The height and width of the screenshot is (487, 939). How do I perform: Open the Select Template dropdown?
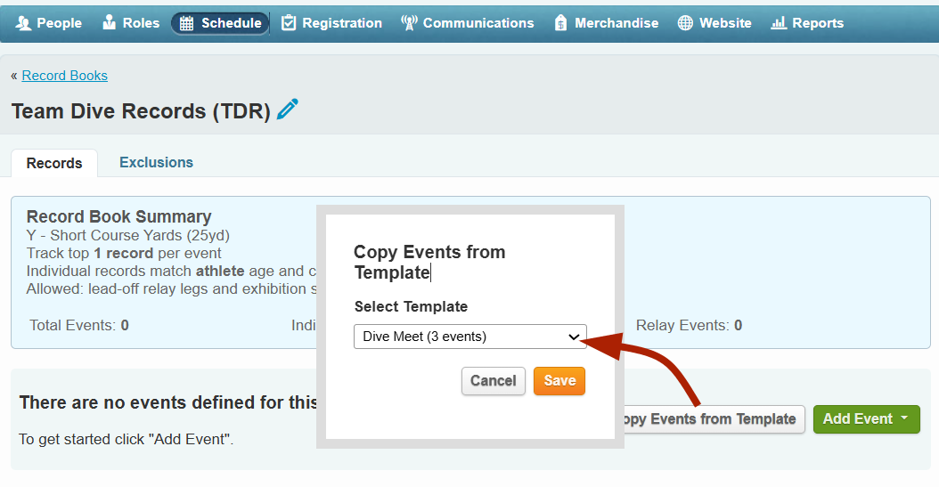[x=470, y=337]
